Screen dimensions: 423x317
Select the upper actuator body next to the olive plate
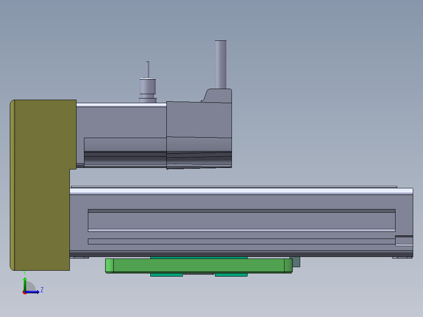point(121,135)
